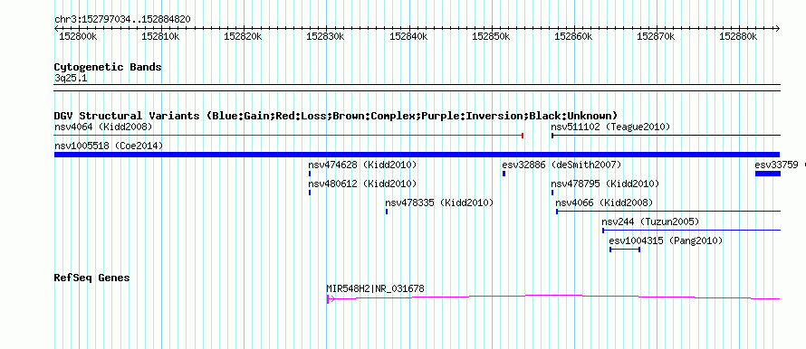Click the RefSeq Genes track title
The image size is (806, 349).
coord(91,278)
